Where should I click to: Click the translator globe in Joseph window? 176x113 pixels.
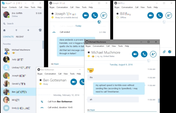99,22
